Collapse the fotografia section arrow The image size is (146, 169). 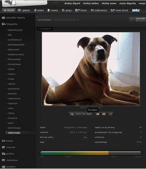tap(33, 25)
